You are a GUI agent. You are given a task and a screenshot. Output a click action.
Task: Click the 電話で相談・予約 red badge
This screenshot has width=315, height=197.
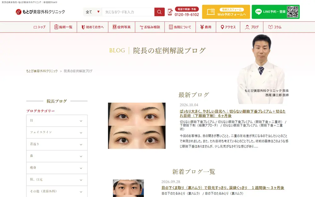click(x=187, y=9)
